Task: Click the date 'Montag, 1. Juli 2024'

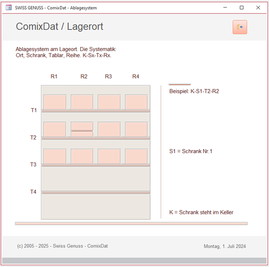Action: point(225,246)
